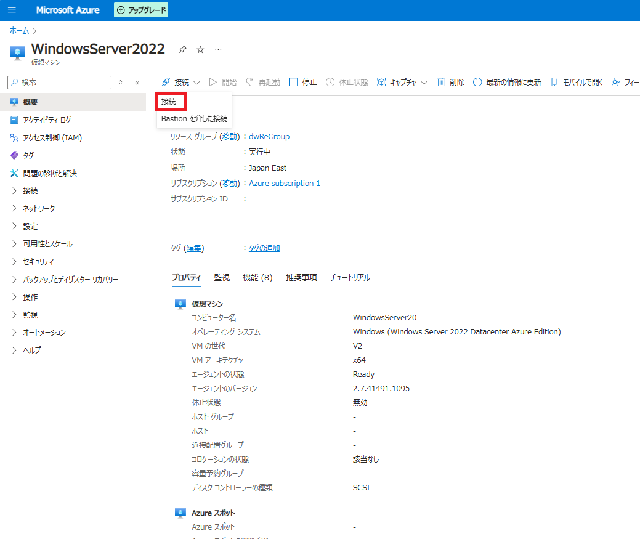
Task: Open the dwReGroup resource group link
Action: pos(269,137)
